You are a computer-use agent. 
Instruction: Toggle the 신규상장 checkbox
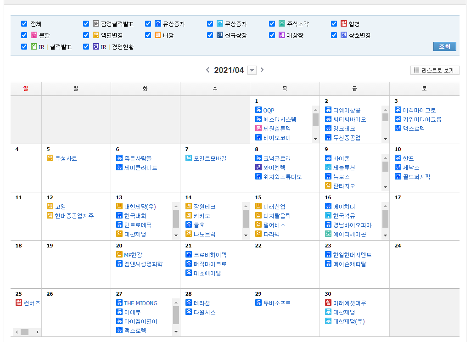click(210, 35)
